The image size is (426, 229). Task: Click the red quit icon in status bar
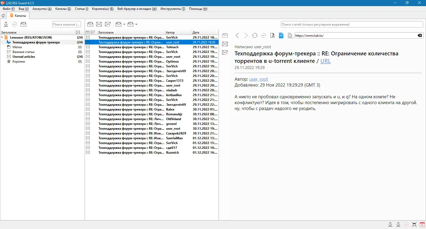(422, 224)
